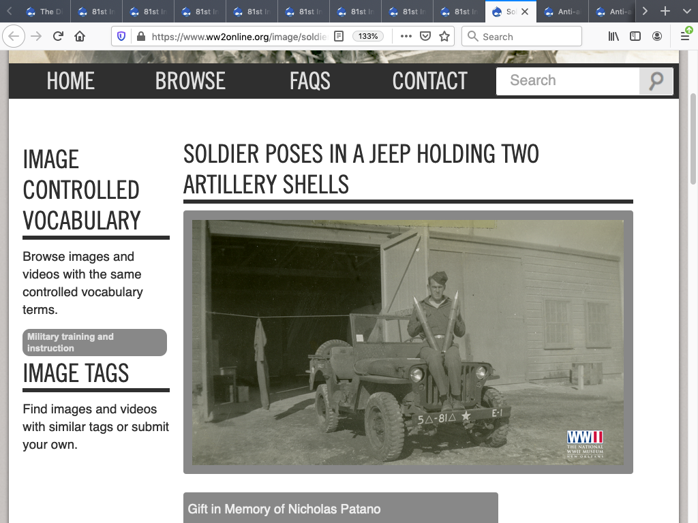Reset the 133% zoom level indicator
The image size is (698, 523).
pyautogui.click(x=368, y=37)
